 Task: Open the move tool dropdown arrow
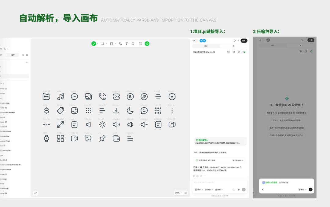[98, 44]
